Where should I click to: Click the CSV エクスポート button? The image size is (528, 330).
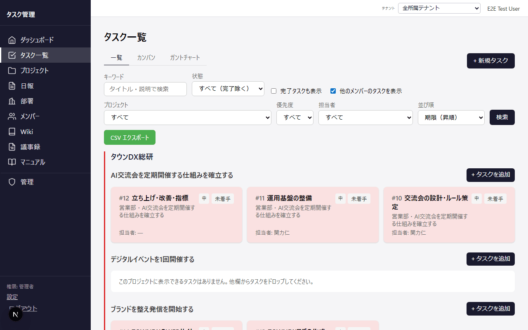point(130,137)
